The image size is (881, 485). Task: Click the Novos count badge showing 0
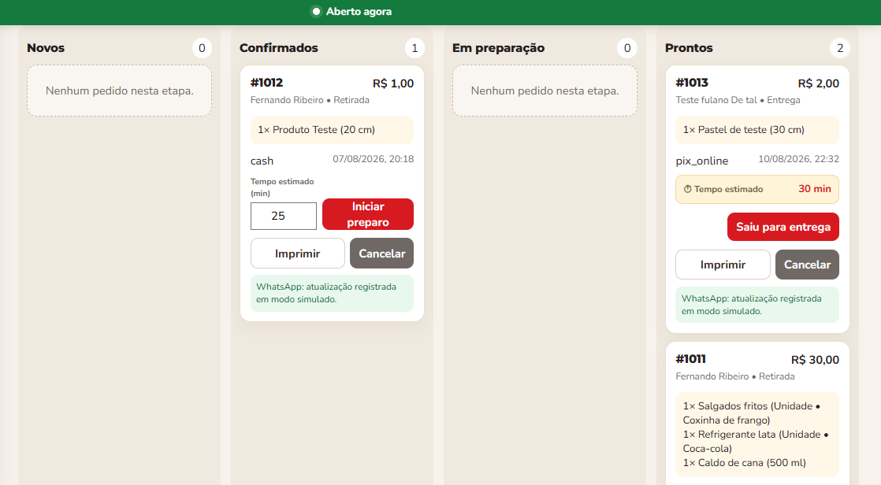click(x=202, y=48)
